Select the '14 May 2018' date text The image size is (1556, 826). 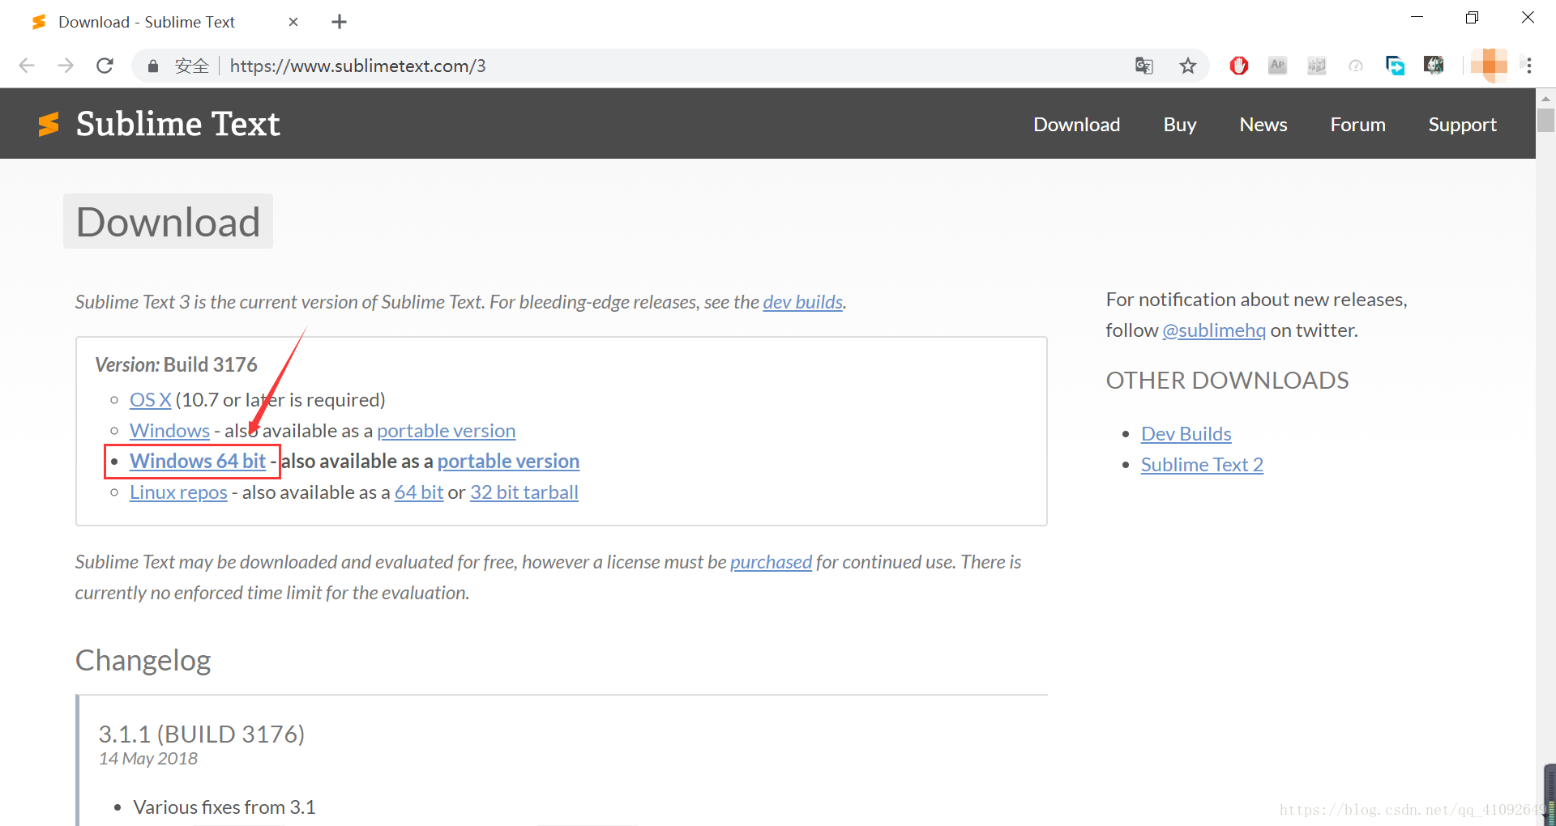(148, 759)
